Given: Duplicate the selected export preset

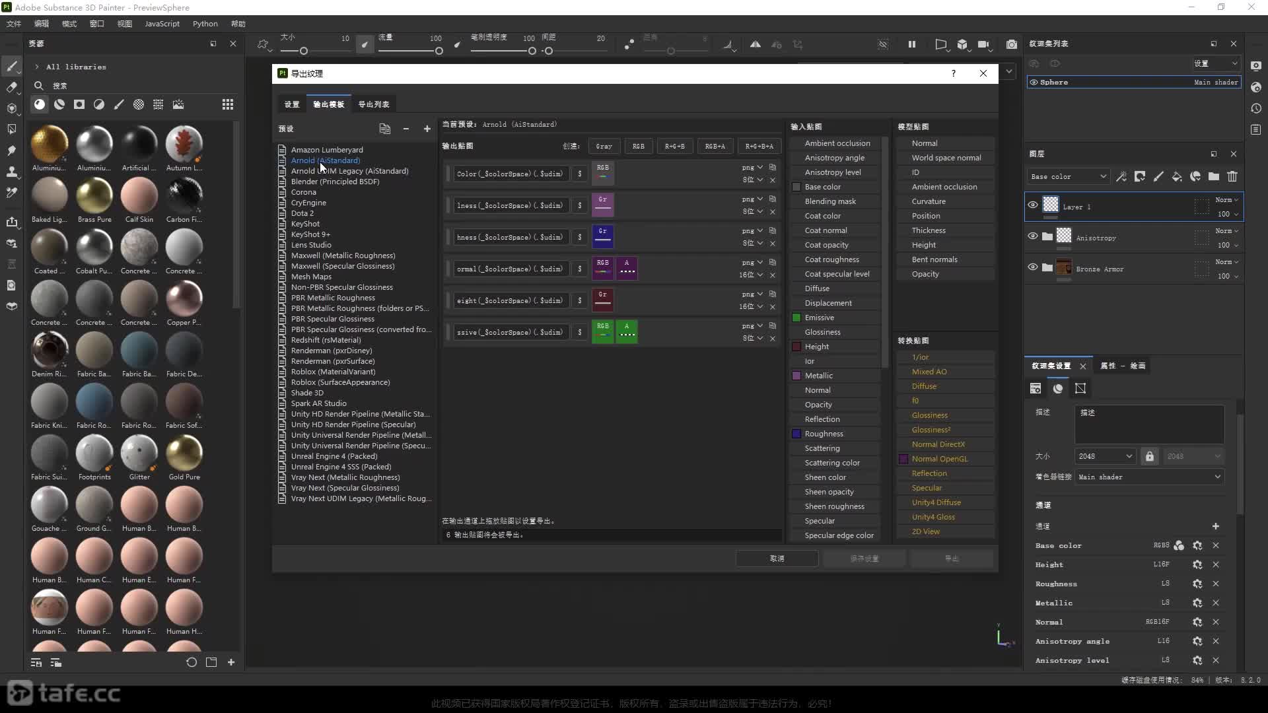Looking at the screenshot, I should pyautogui.click(x=385, y=129).
